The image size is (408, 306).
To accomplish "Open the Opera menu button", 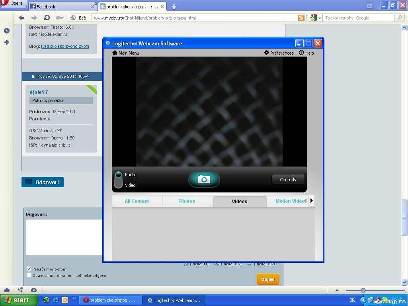I will 14,4.
